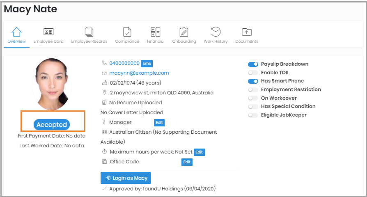Image resolution: width=367 pixels, height=197 pixels.
Task: Open the Employee Card icon
Action: [x=48, y=32]
